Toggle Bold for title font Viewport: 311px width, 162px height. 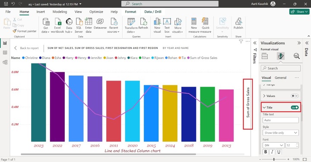point(266,152)
